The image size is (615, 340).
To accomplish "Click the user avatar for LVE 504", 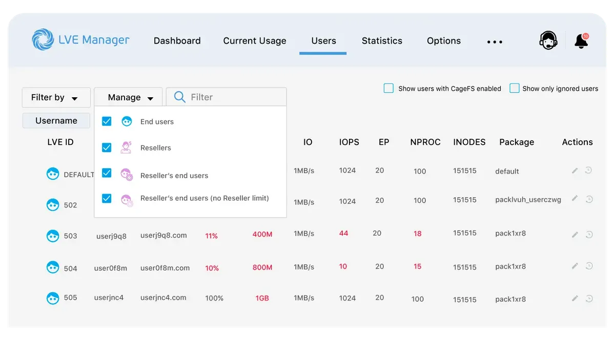I will (x=53, y=267).
